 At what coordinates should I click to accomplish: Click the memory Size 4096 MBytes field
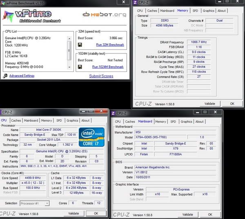165,25
